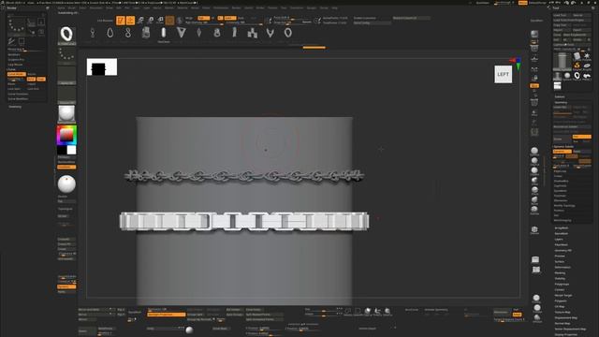This screenshot has width=599, height=337.
Task: Select the SimpleBrush S tool thumbnail
Action: tap(577, 66)
